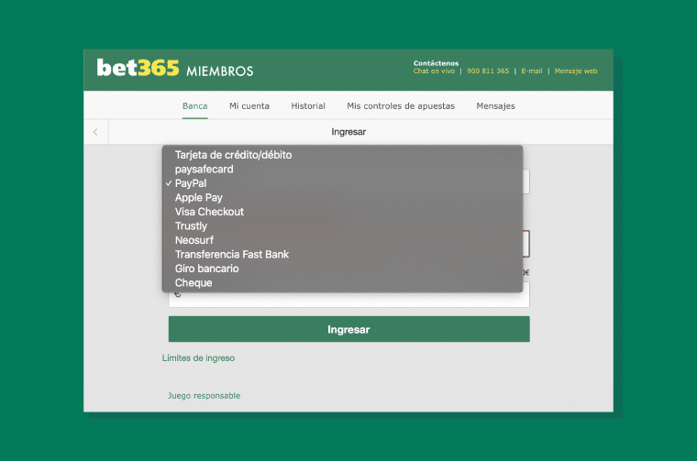
Task: Open the Banca tab
Action: coord(194,106)
